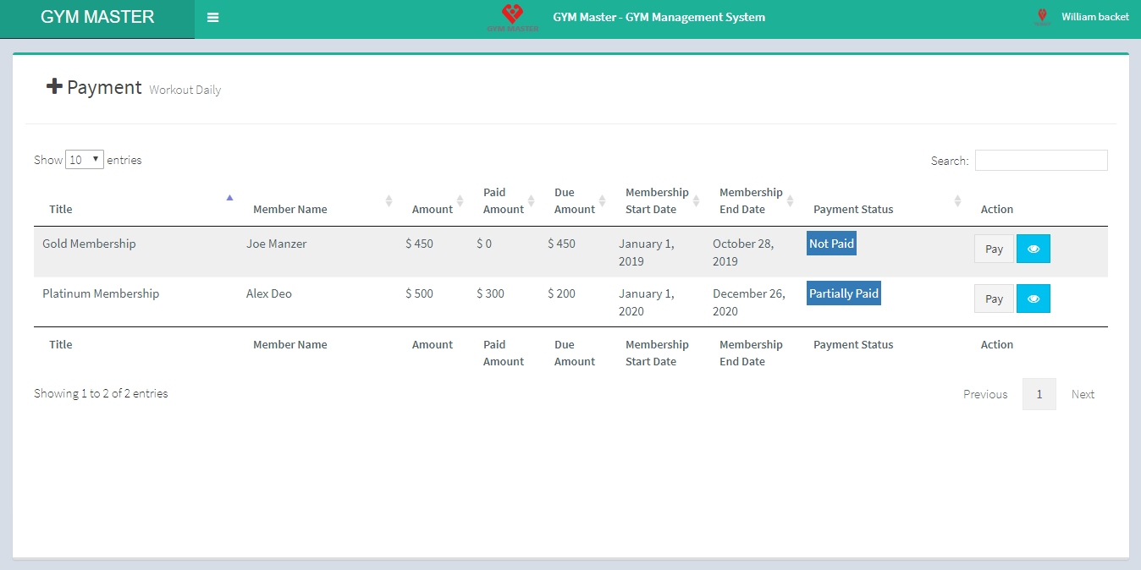Click Pay for Alex Deo's Platinum Membership
Image resolution: width=1141 pixels, height=570 pixels.
pyautogui.click(x=993, y=299)
